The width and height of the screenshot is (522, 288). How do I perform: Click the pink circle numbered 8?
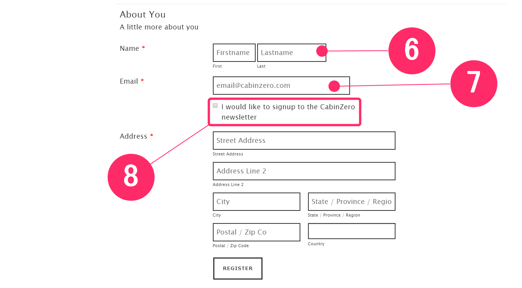131,177
